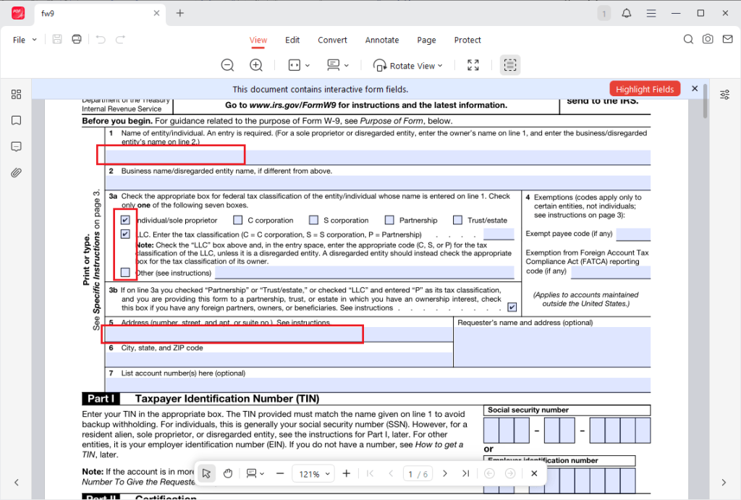Open the Rotate View dropdown
The height and width of the screenshot is (500, 741).
pyautogui.click(x=408, y=66)
